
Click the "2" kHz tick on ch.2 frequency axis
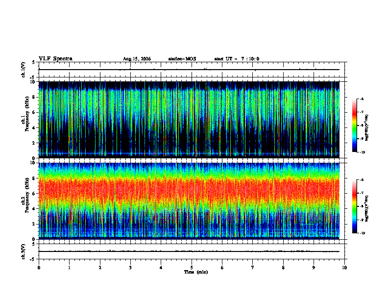(34, 224)
